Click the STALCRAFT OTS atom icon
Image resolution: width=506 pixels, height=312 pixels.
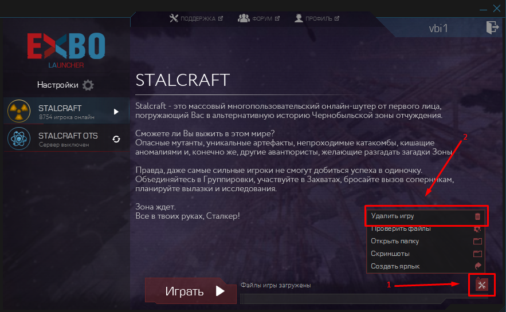point(19,139)
